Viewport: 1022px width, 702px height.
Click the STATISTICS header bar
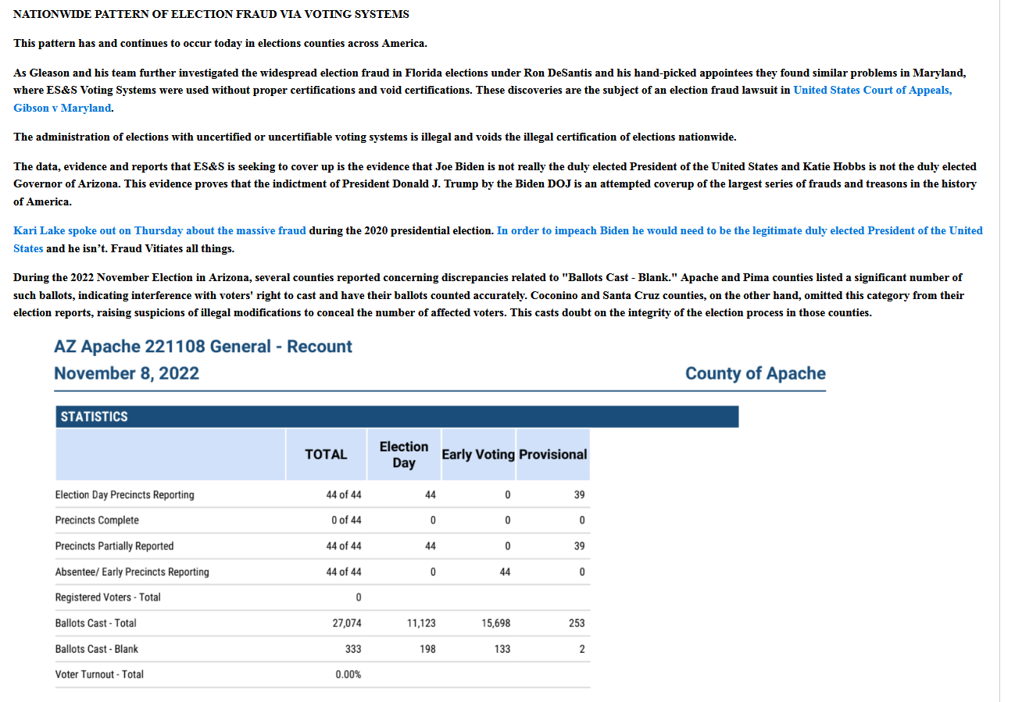point(397,416)
